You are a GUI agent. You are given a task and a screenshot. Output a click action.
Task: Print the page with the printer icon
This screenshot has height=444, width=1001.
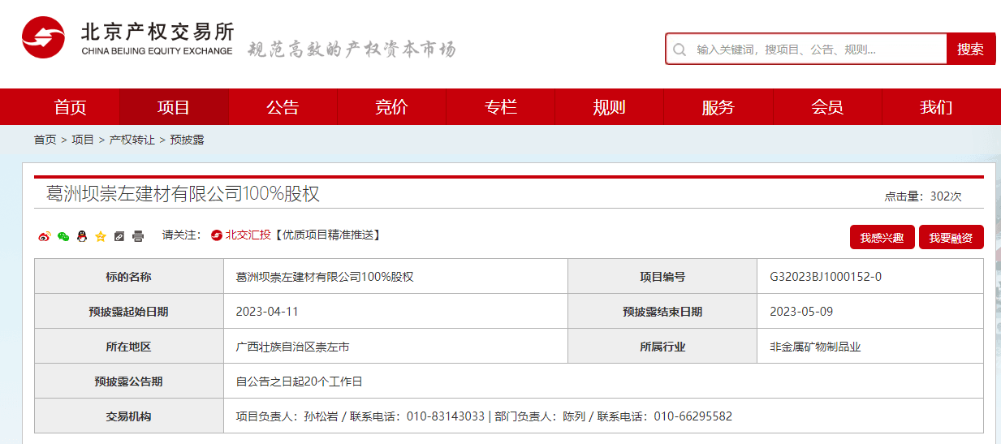[x=138, y=236]
